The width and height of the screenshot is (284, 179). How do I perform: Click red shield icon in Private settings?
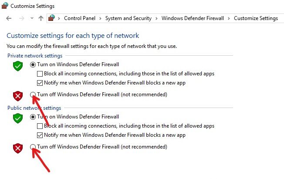[18, 96]
